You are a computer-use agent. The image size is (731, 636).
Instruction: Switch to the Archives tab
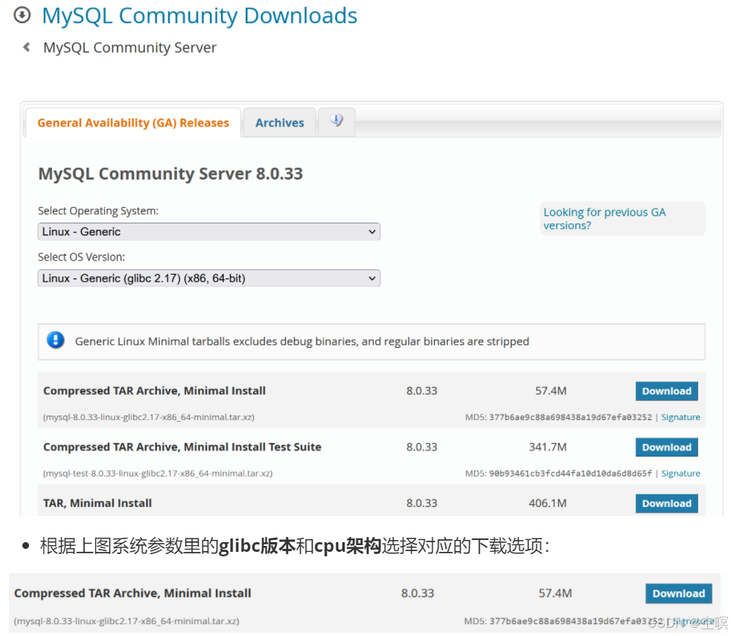[x=280, y=123]
